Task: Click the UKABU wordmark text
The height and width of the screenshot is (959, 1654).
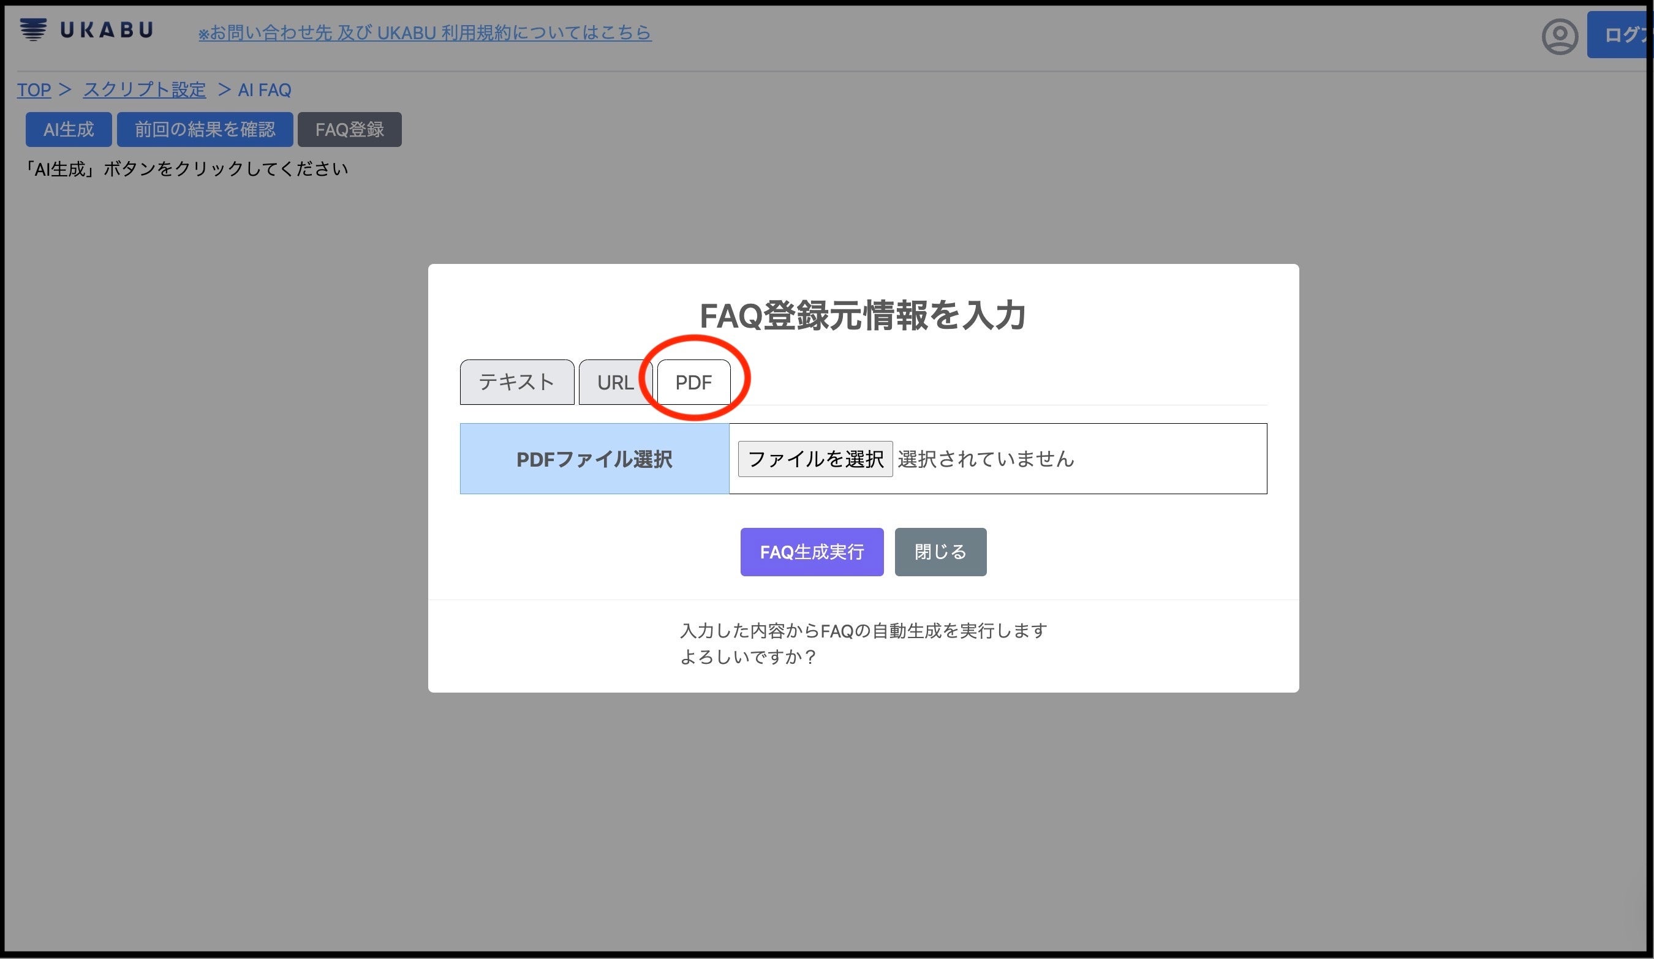Action: [x=107, y=30]
